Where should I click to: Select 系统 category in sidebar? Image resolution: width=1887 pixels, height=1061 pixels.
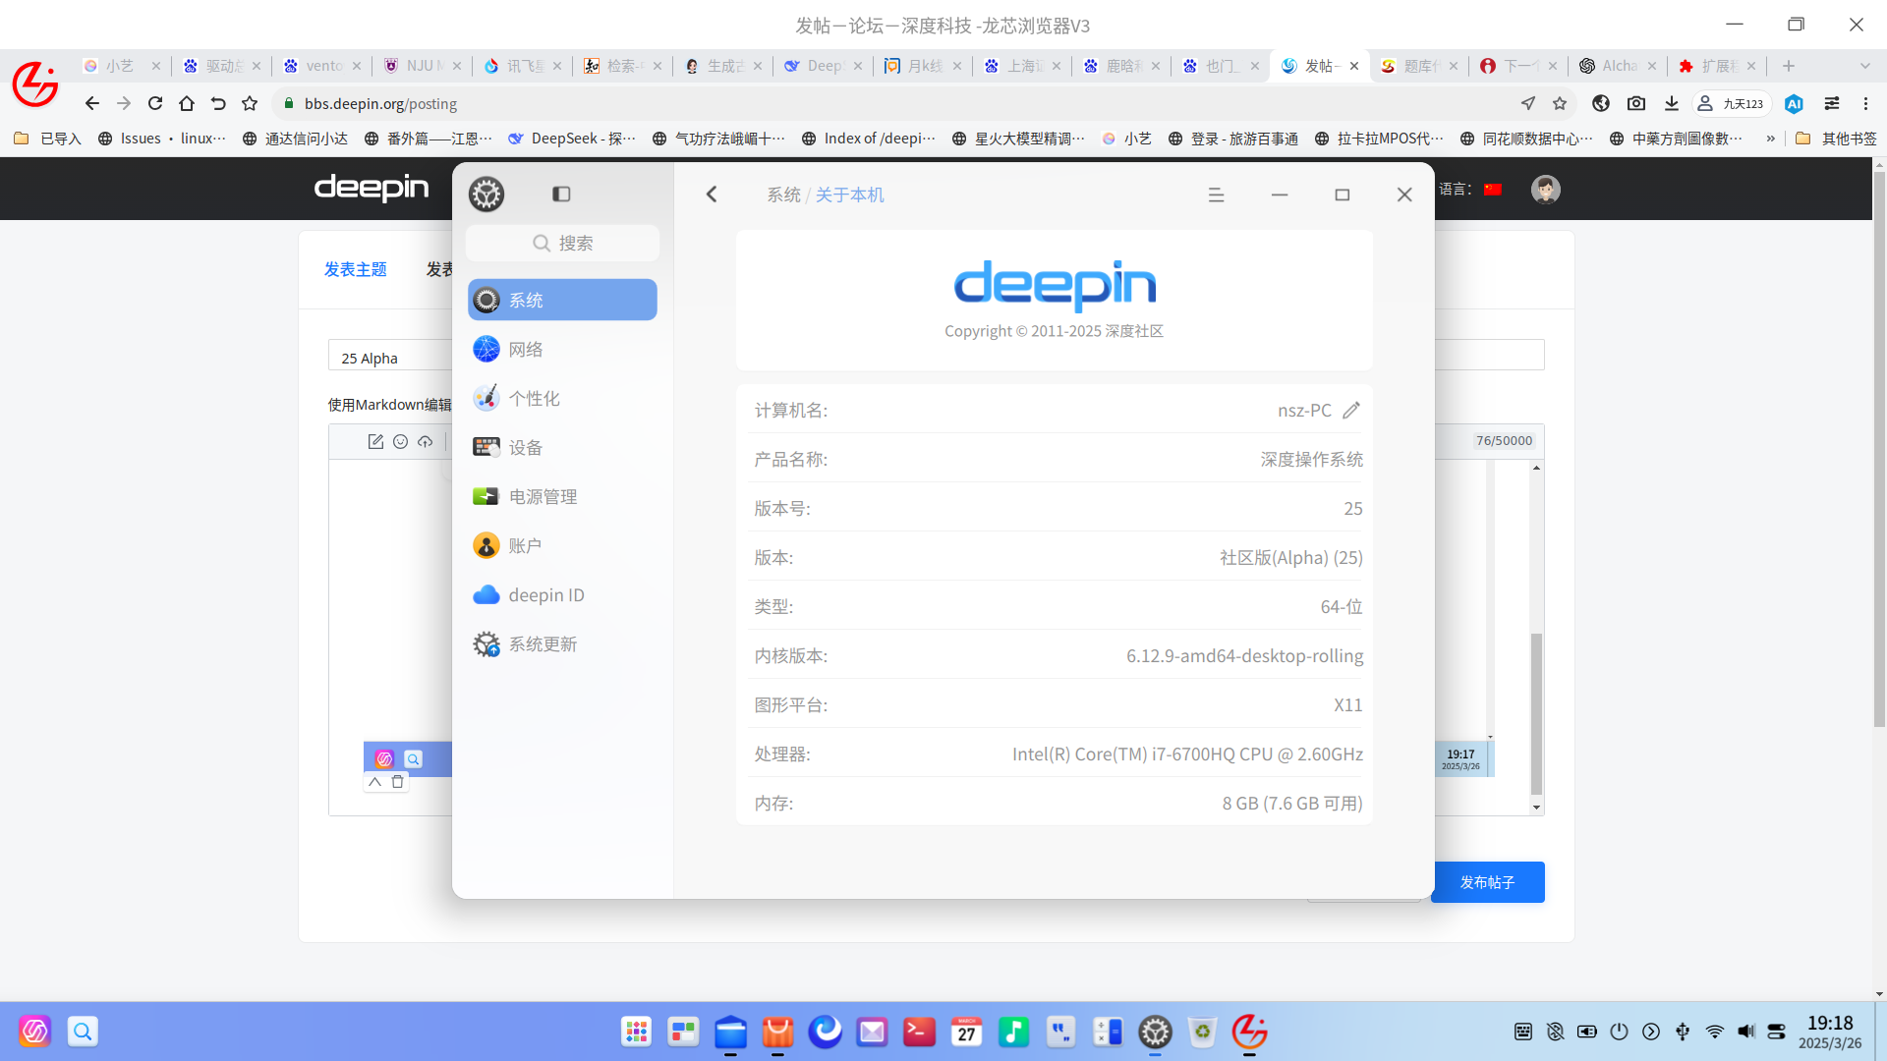coord(562,300)
